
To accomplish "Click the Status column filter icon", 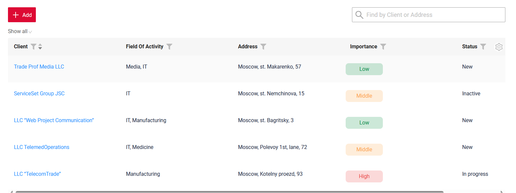I will click(x=483, y=47).
